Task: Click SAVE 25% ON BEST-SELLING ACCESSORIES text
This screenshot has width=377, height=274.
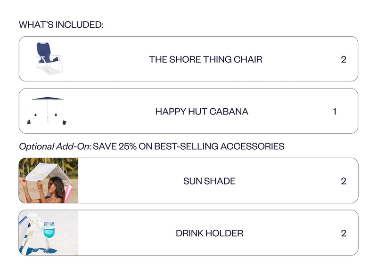Action: (x=188, y=146)
